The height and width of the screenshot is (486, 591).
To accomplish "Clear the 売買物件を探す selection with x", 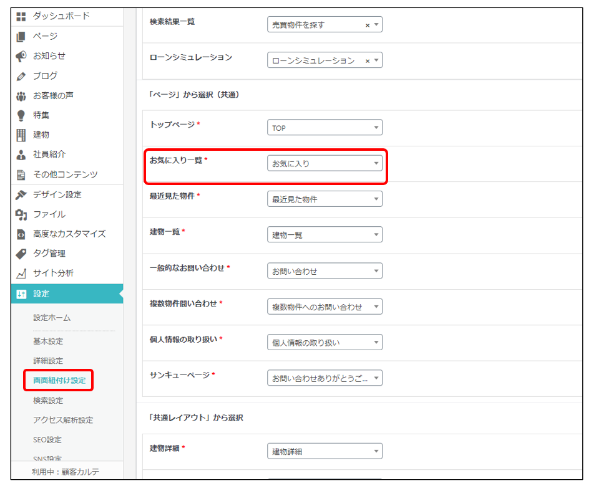I will tap(368, 26).
